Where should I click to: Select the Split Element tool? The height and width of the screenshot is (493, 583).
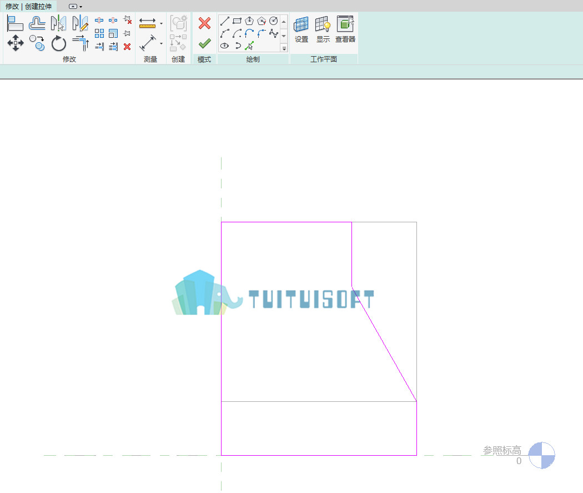(x=99, y=20)
